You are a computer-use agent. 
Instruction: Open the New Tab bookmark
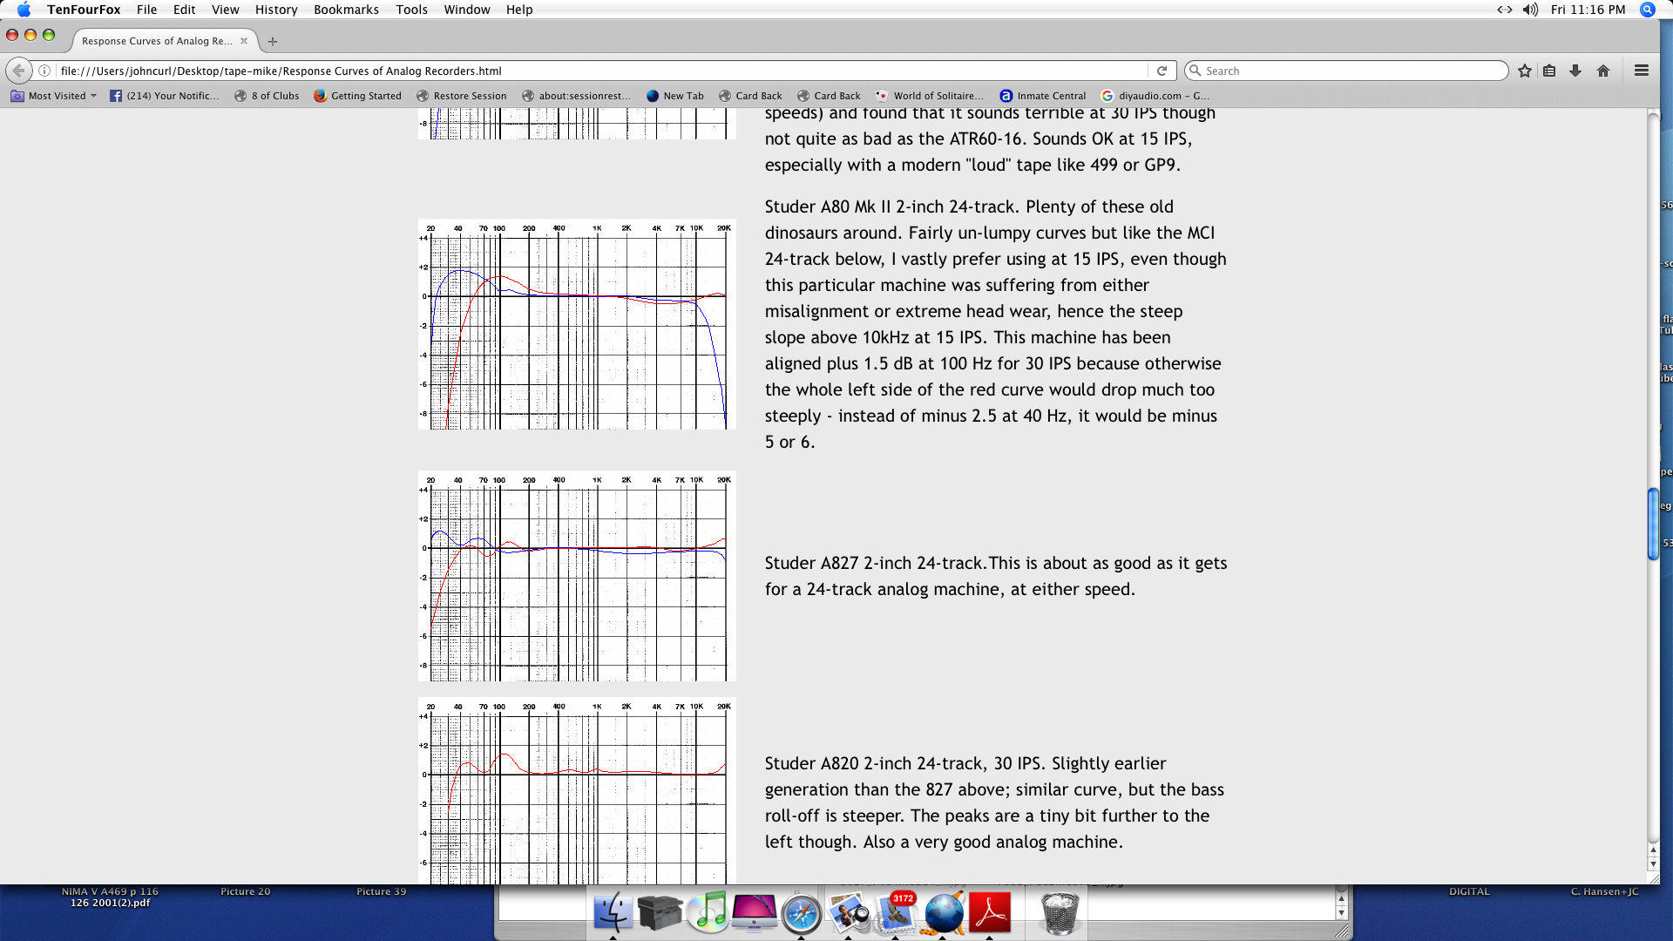click(674, 96)
